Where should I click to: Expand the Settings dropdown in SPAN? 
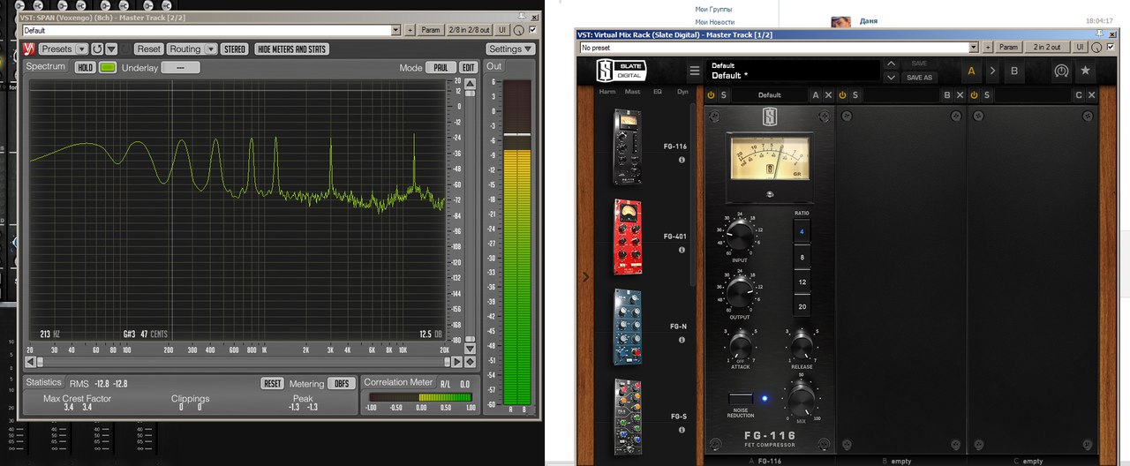510,49
